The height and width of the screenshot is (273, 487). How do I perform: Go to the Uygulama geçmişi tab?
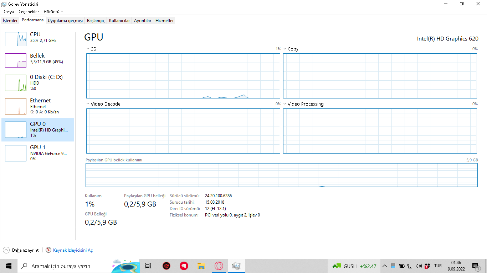pos(65,21)
